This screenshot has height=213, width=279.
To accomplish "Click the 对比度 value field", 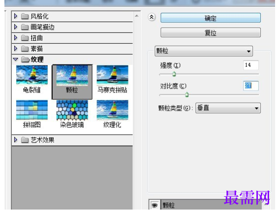I will (x=251, y=86).
